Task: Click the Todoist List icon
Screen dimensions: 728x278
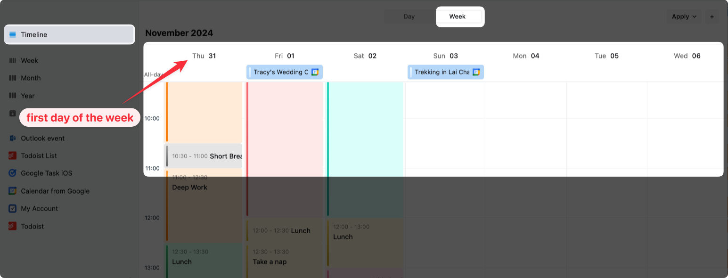Action: pos(13,155)
